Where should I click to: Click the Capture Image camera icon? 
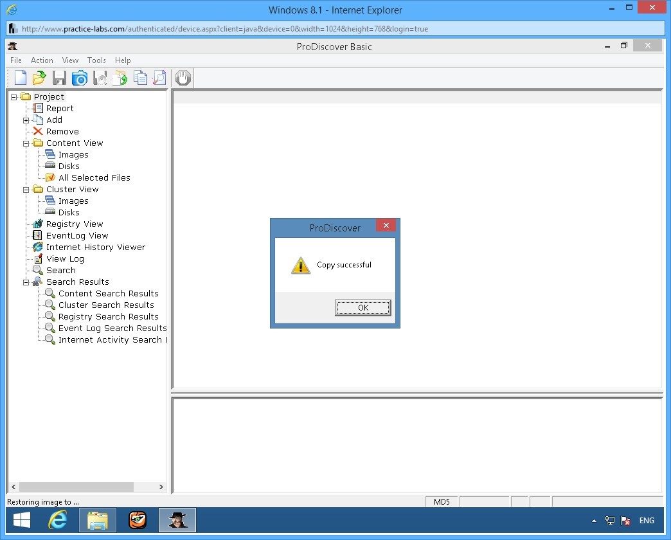[79, 78]
